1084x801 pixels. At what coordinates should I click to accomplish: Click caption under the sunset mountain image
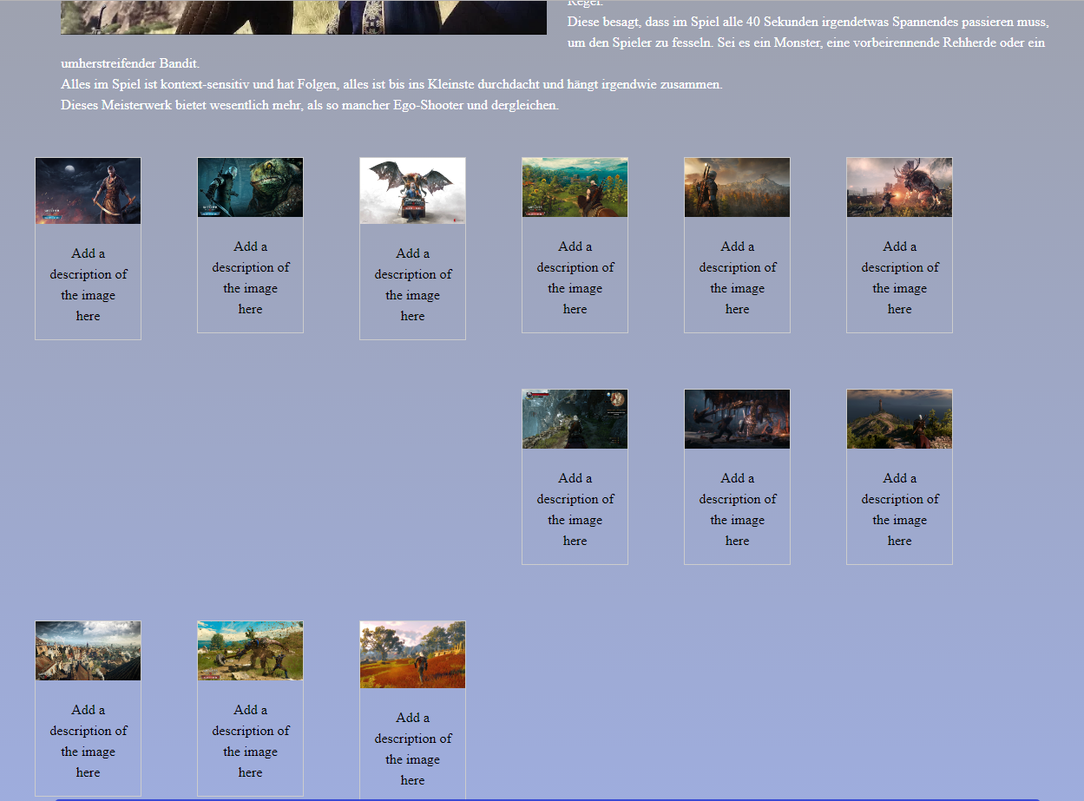click(x=737, y=278)
